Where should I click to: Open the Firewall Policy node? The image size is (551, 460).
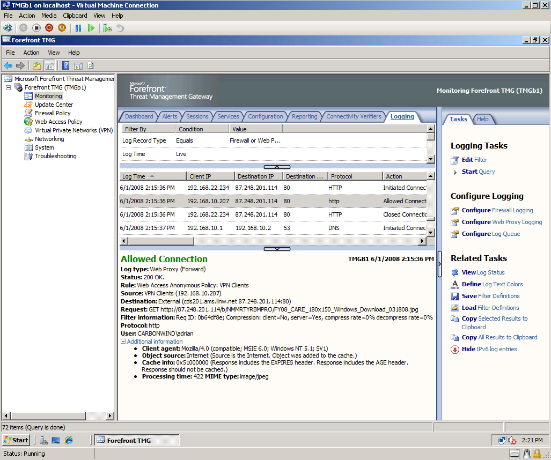click(x=53, y=113)
